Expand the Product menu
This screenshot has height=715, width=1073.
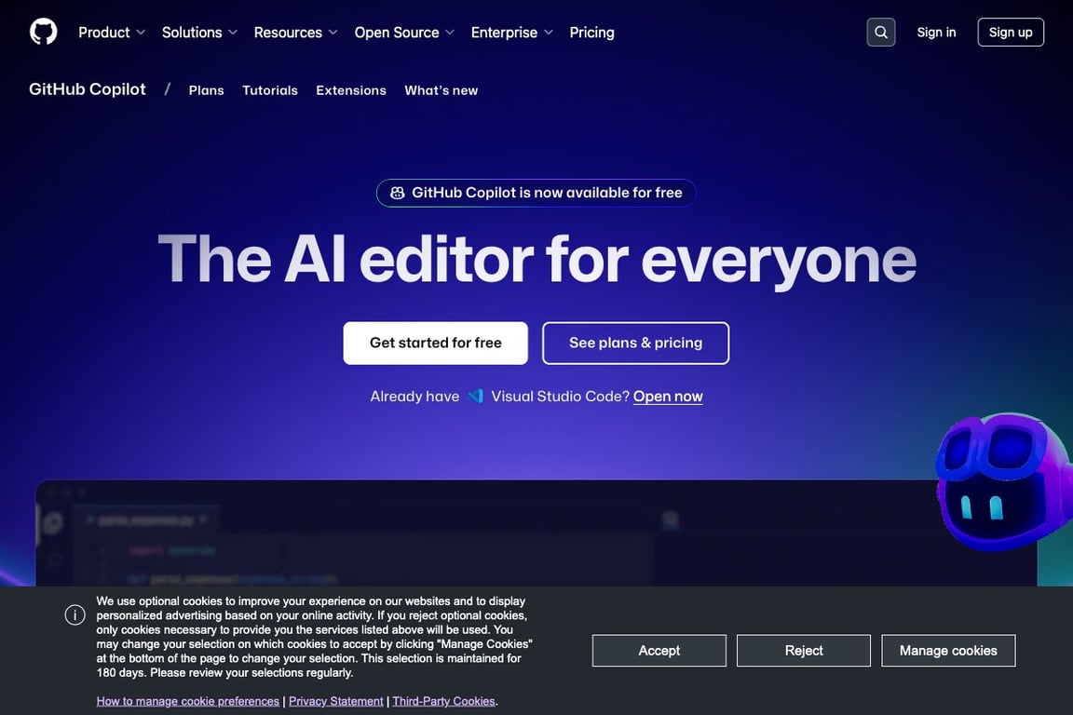point(112,33)
